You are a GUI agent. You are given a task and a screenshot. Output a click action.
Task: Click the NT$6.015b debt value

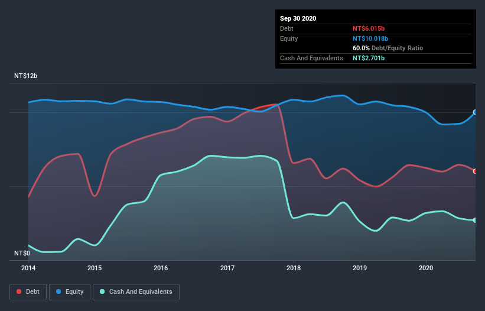369,28
